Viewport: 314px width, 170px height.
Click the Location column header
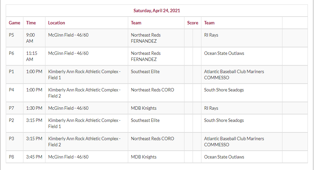tap(57, 23)
